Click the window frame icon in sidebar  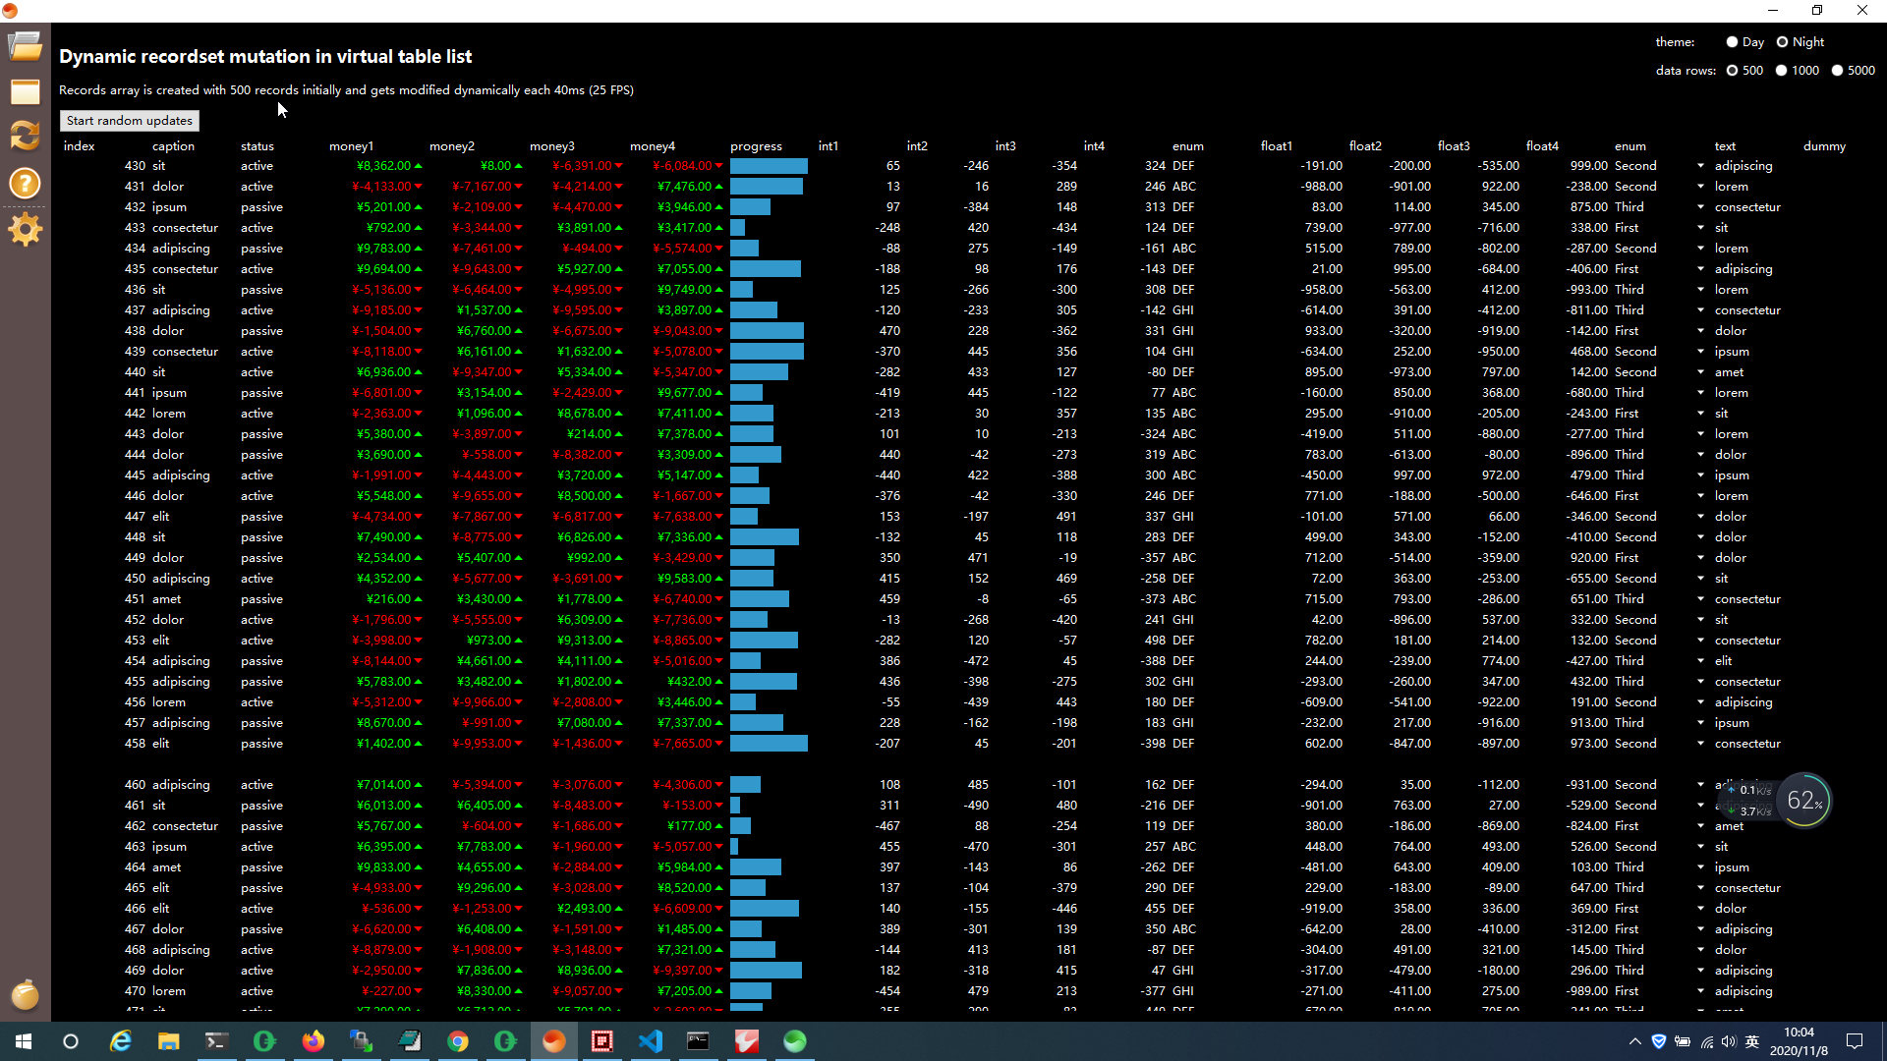click(x=26, y=92)
